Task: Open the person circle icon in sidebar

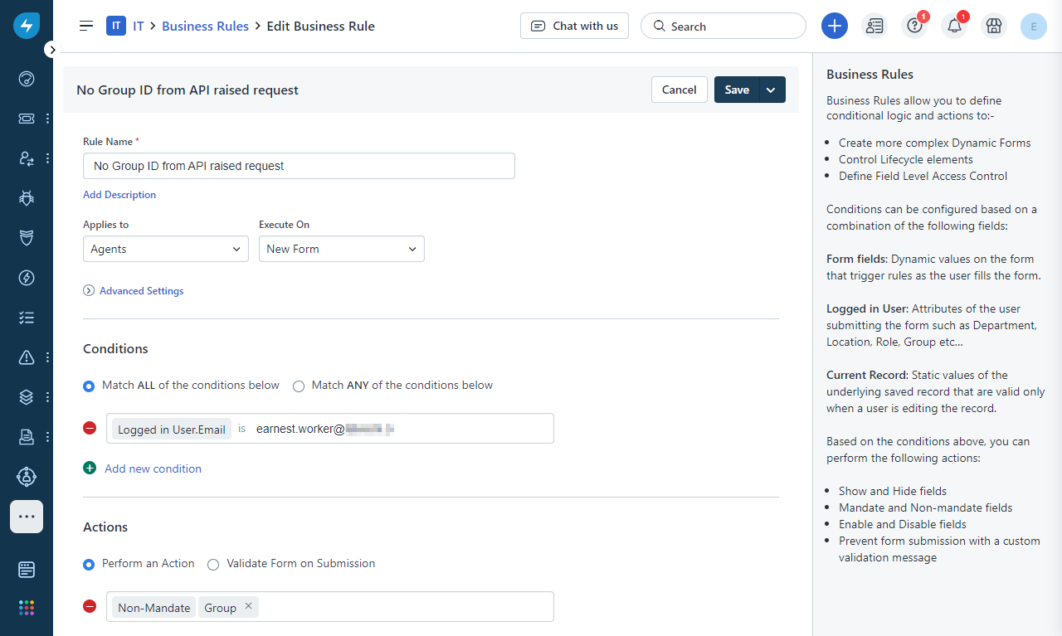Action: pyautogui.click(x=27, y=477)
